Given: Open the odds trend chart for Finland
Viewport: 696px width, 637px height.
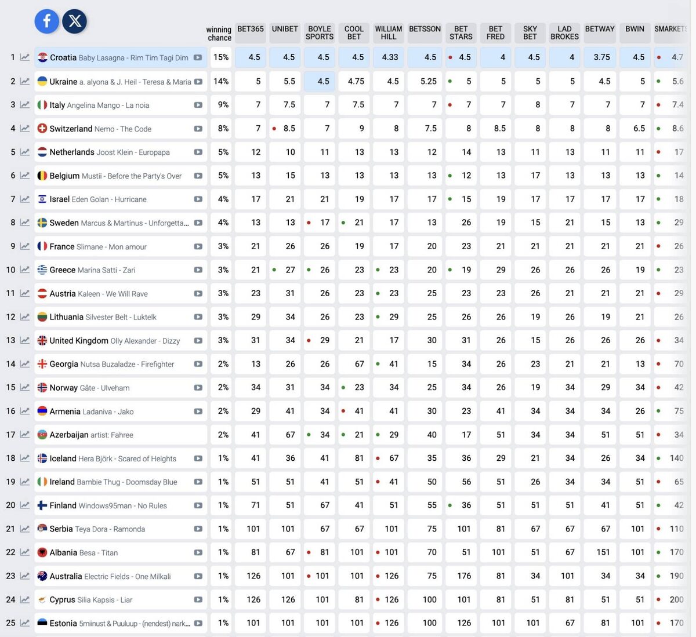Looking at the screenshot, I should (25, 505).
